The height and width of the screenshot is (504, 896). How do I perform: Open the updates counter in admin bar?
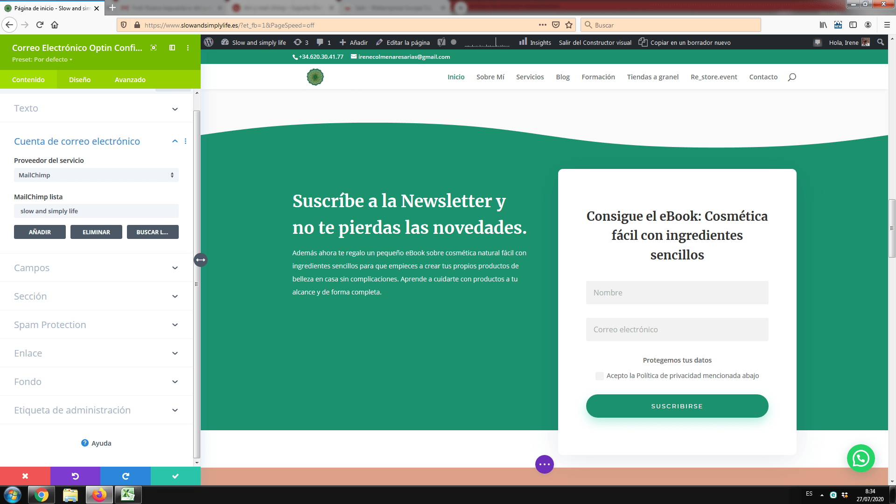pos(301,42)
